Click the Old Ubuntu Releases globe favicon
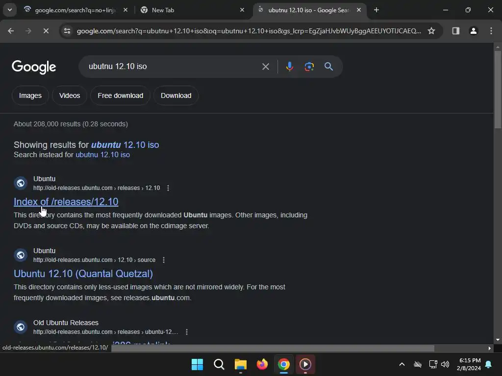The image size is (502, 376). [x=21, y=327]
